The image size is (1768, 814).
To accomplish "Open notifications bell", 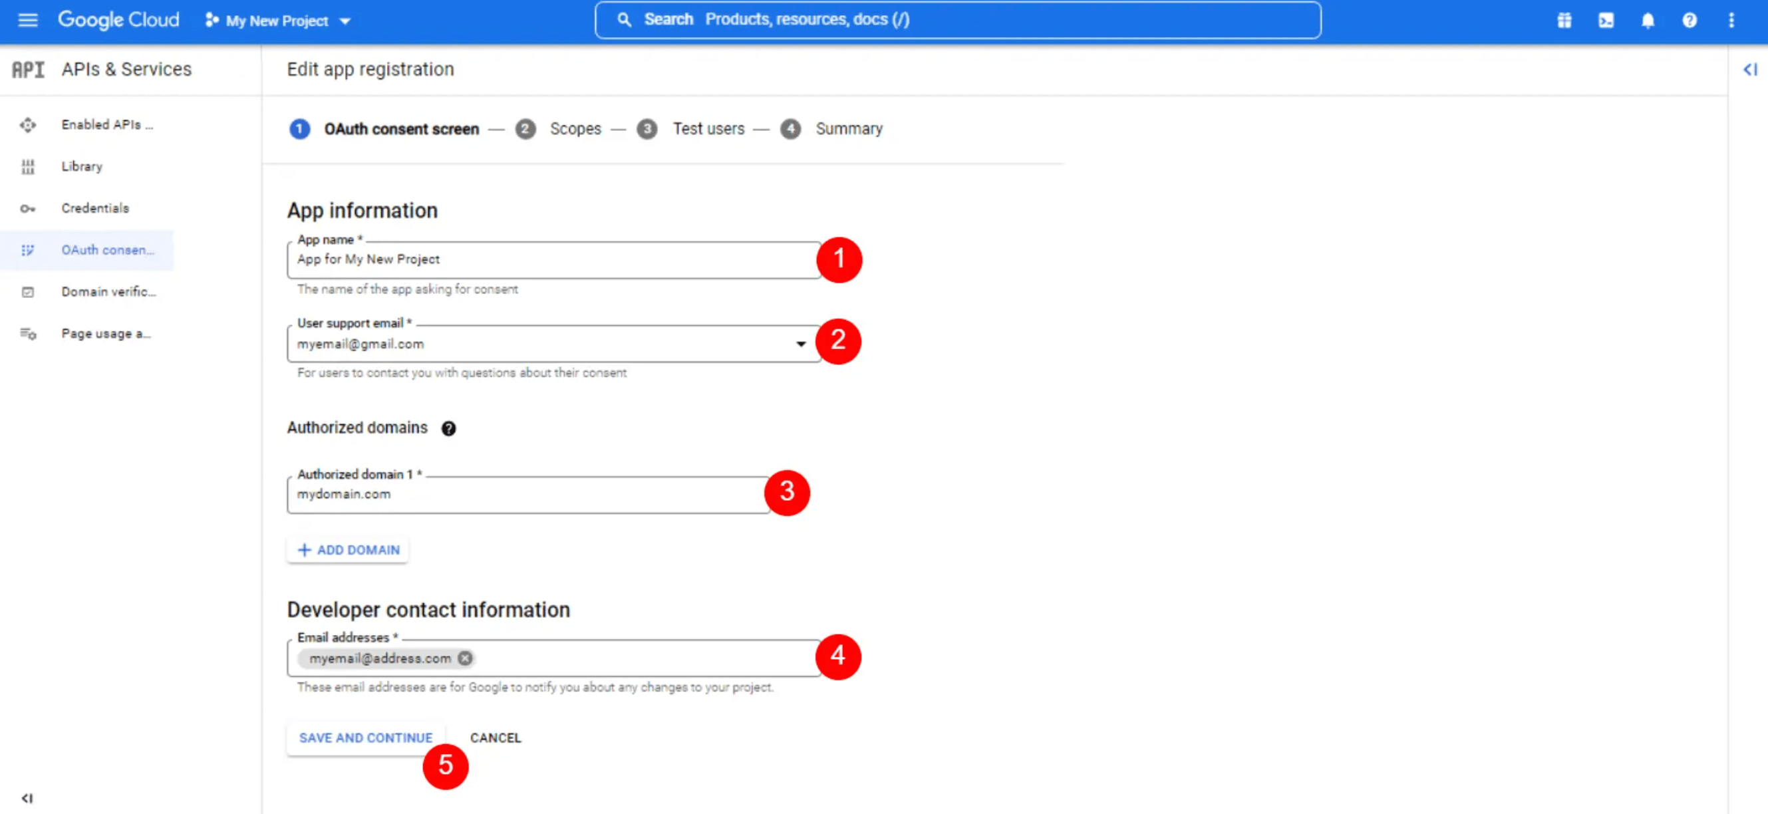I will pyautogui.click(x=1648, y=21).
